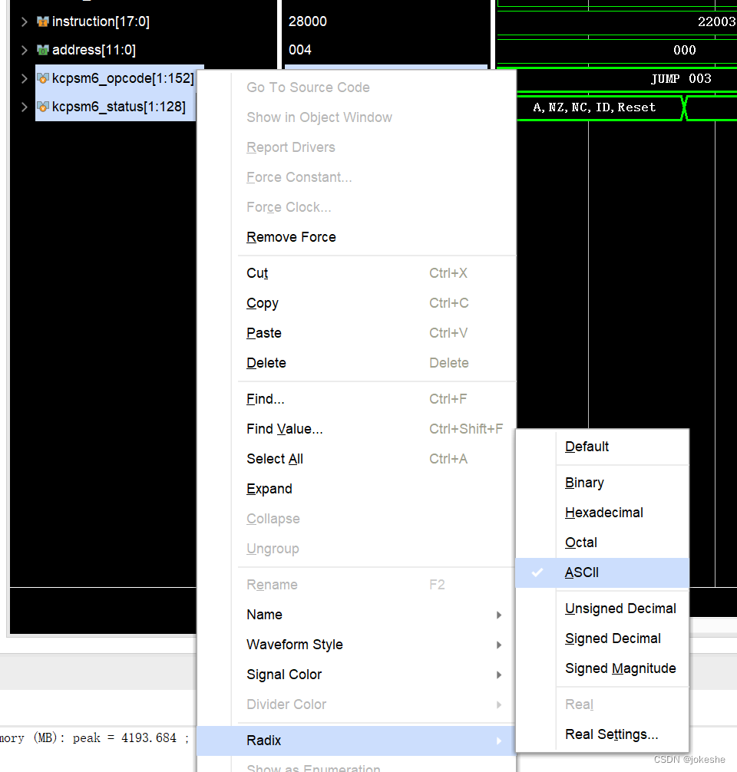
Task: Click Remove Force
Action: (x=291, y=237)
